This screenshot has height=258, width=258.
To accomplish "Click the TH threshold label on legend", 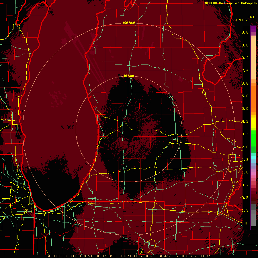I will tap(246, 223).
